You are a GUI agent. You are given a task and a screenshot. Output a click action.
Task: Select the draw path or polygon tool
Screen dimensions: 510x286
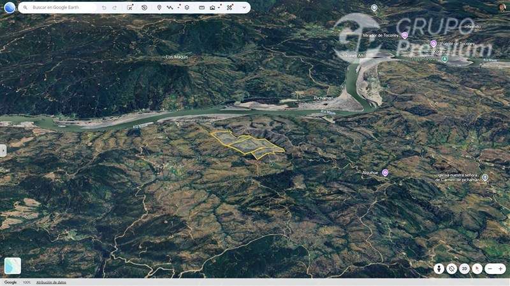coord(170,8)
